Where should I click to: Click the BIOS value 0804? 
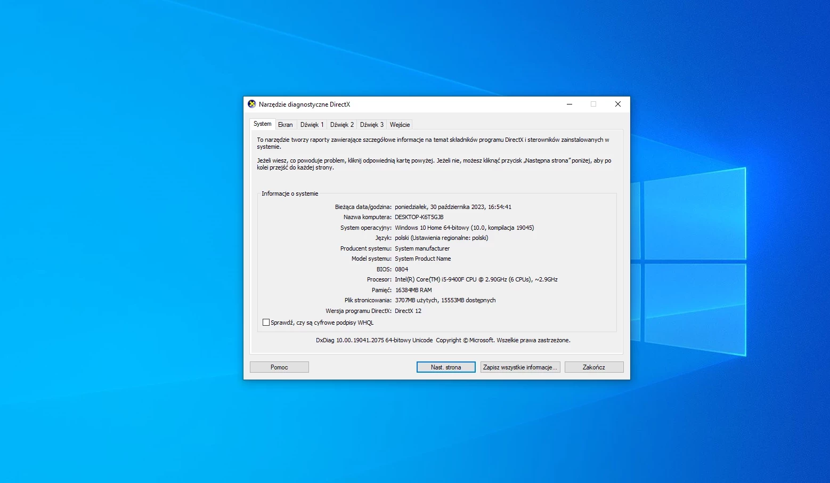pos(401,269)
